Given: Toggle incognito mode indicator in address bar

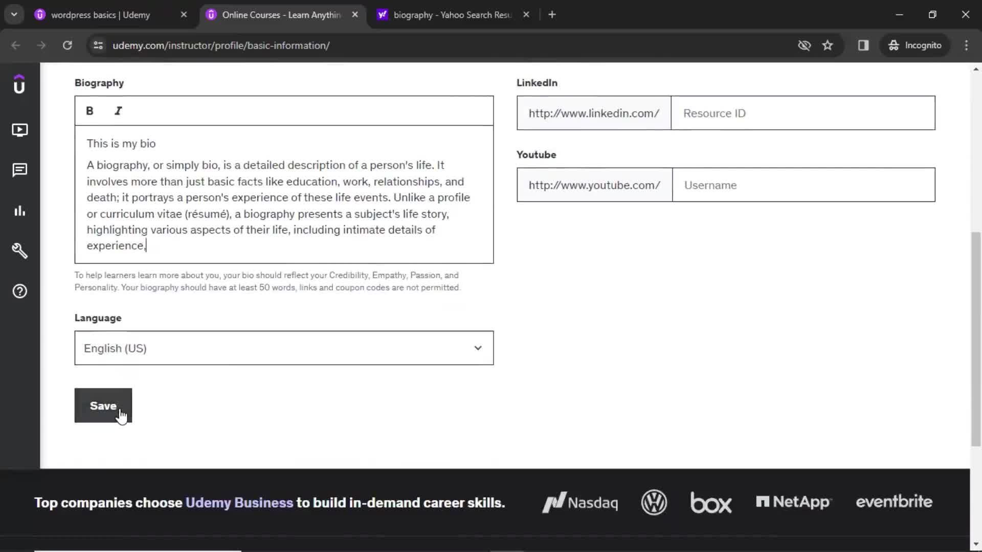Looking at the screenshot, I should [914, 45].
